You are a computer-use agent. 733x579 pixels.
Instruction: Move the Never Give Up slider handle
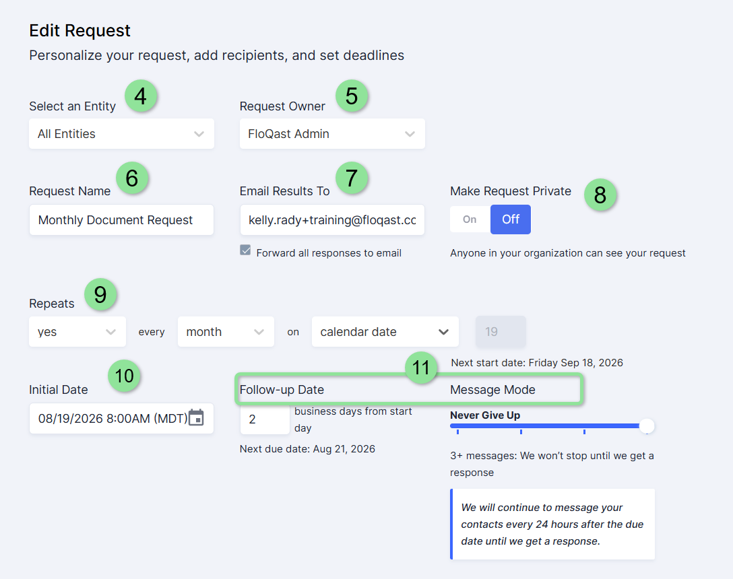point(647,426)
